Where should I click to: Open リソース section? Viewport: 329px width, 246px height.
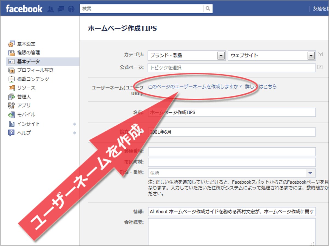26,88
